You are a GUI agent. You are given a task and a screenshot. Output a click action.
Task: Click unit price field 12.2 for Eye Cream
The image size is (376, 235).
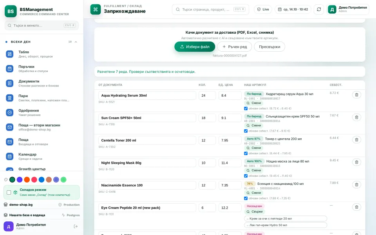tap(230, 208)
